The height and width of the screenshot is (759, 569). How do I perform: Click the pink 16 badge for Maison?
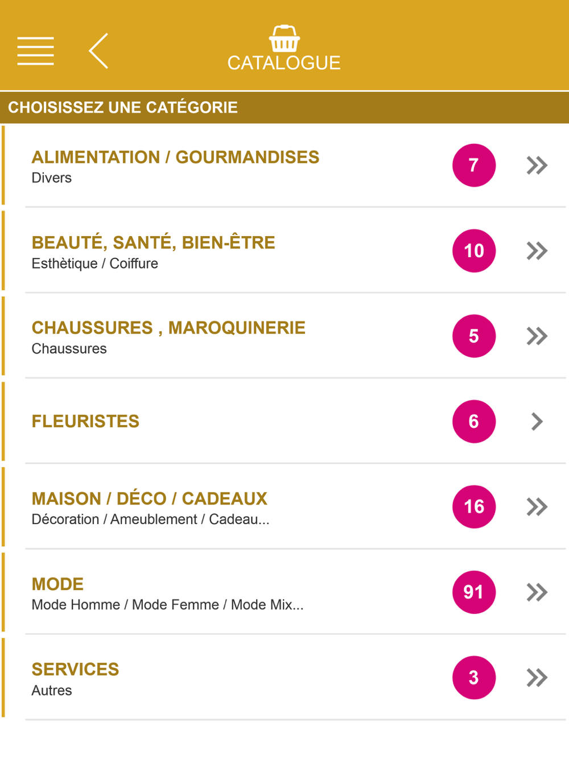tap(474, 506)
